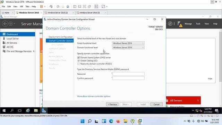Launch Internet Explorer from guest taskbar
This screenshot has height=125, width=222.
28,110
